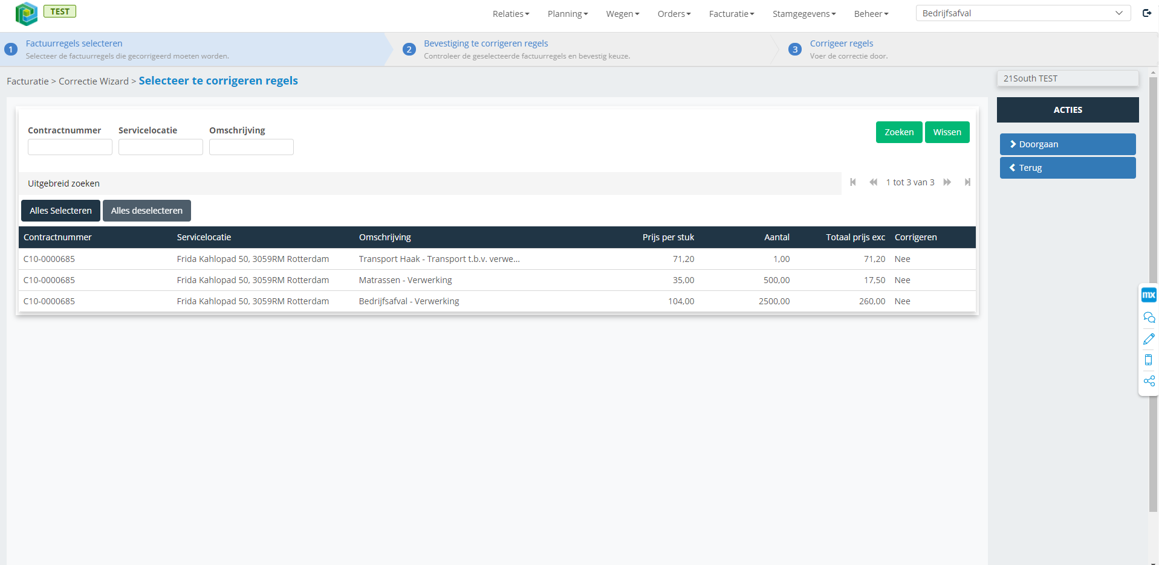Sort by Contractnummer column header
Viewport: 1159px width, 565px height.
tap(57, 237)
